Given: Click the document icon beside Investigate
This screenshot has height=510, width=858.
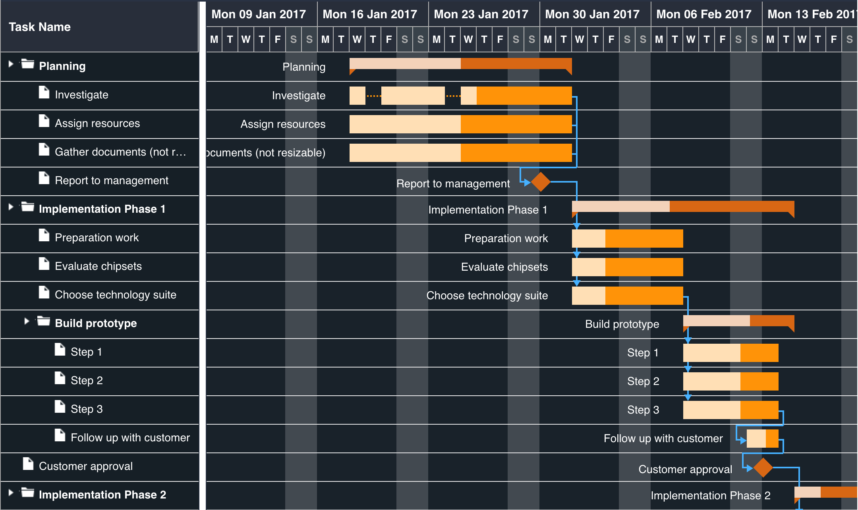Looking at the screenshot, I should coord(43,92).
